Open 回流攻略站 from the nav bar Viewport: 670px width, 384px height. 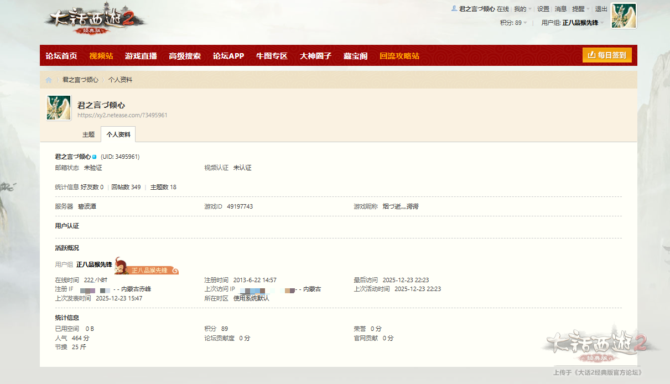(399, 56)
